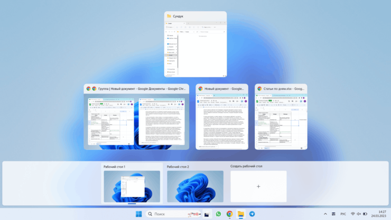Switch input language via РУС indicator
Viewport: 391px width, 220px height.
click(x=343, y=214)
